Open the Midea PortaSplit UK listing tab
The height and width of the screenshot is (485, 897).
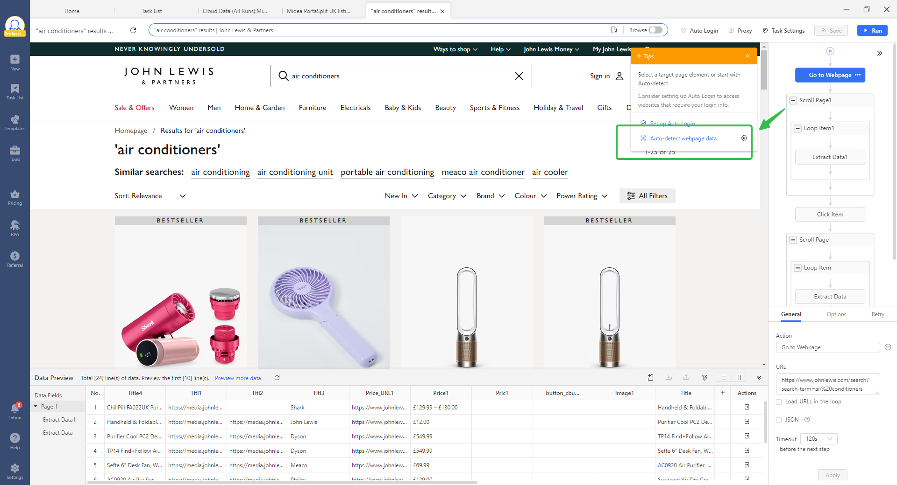[319, 11]
